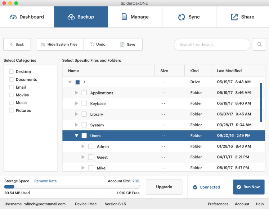The image size is (269, 209).
Task: Open the Sync tab
Action: pyautogui.click(x=189, y=17)
